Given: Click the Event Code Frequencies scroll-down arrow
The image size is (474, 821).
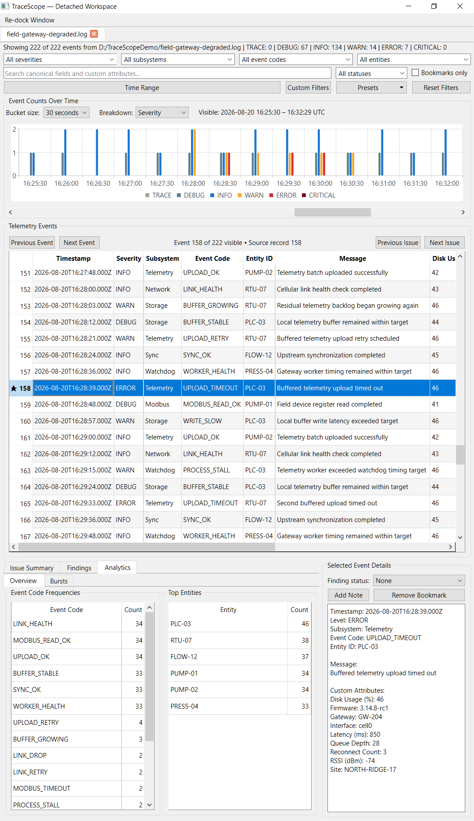Looking at the screenshot, I should (150, 805).
